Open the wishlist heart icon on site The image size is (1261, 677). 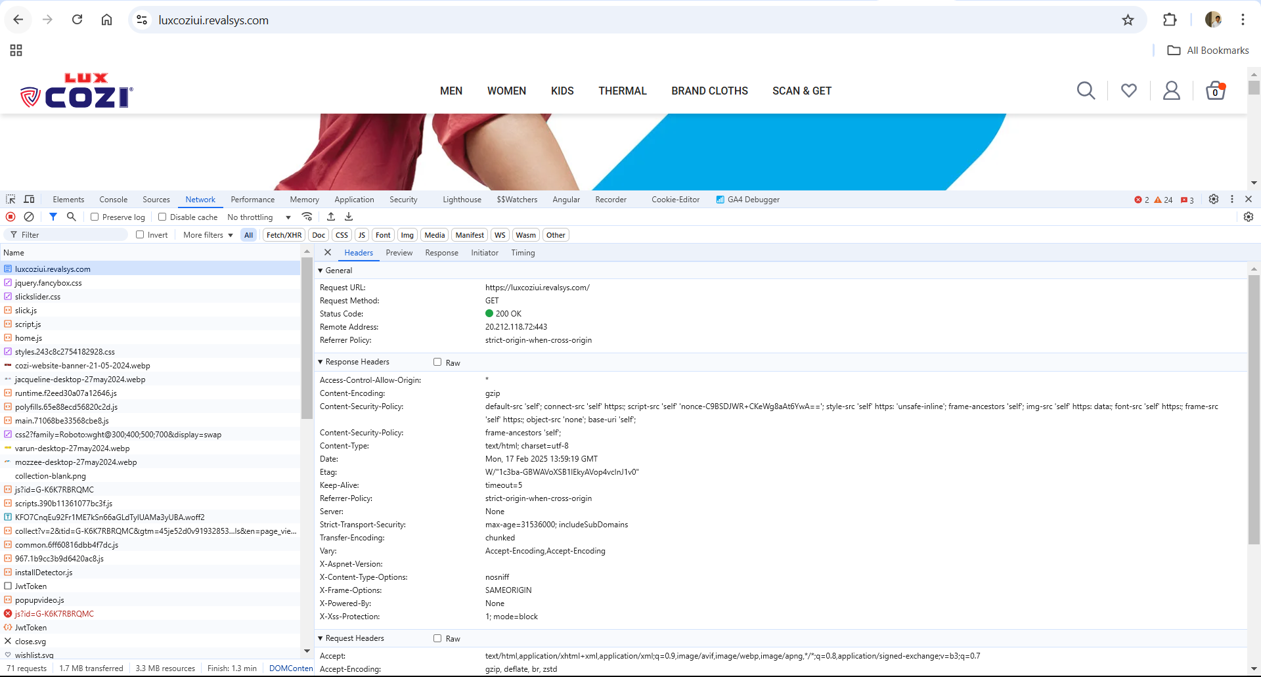pos(1128,91)
